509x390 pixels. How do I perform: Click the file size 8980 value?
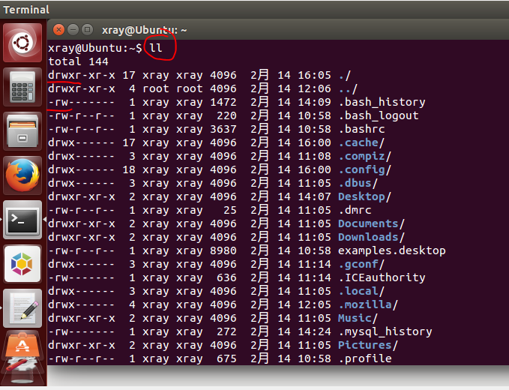tap(223, 251)
